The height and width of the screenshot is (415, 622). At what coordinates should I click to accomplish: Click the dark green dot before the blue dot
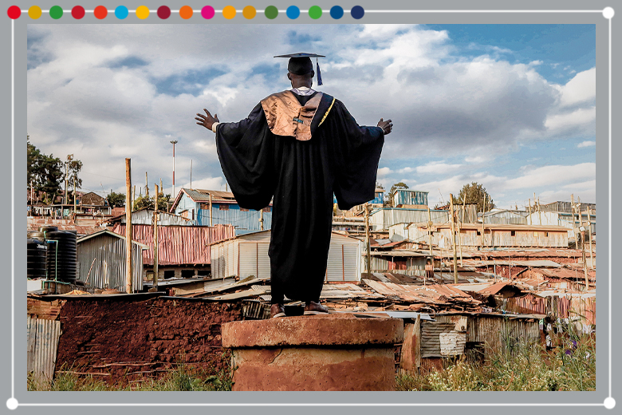tap(272, 12)
